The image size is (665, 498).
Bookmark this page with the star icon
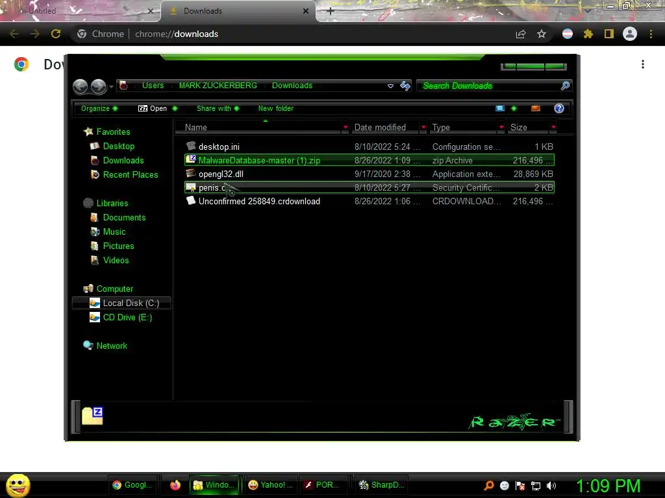pos(542,34)
